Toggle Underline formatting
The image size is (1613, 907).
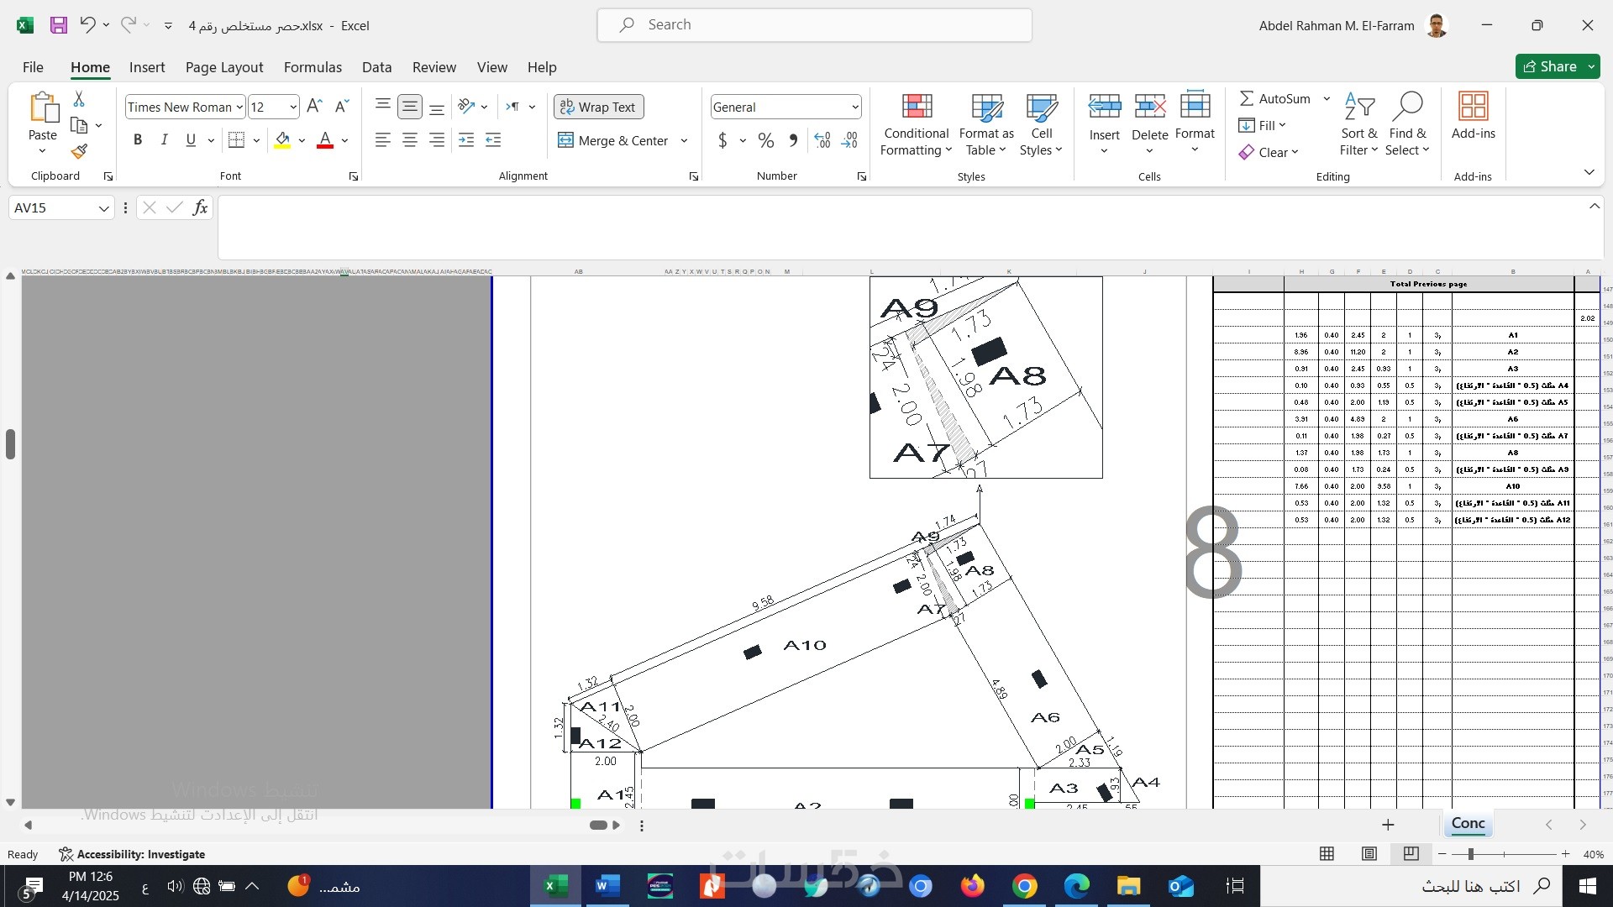191,140
